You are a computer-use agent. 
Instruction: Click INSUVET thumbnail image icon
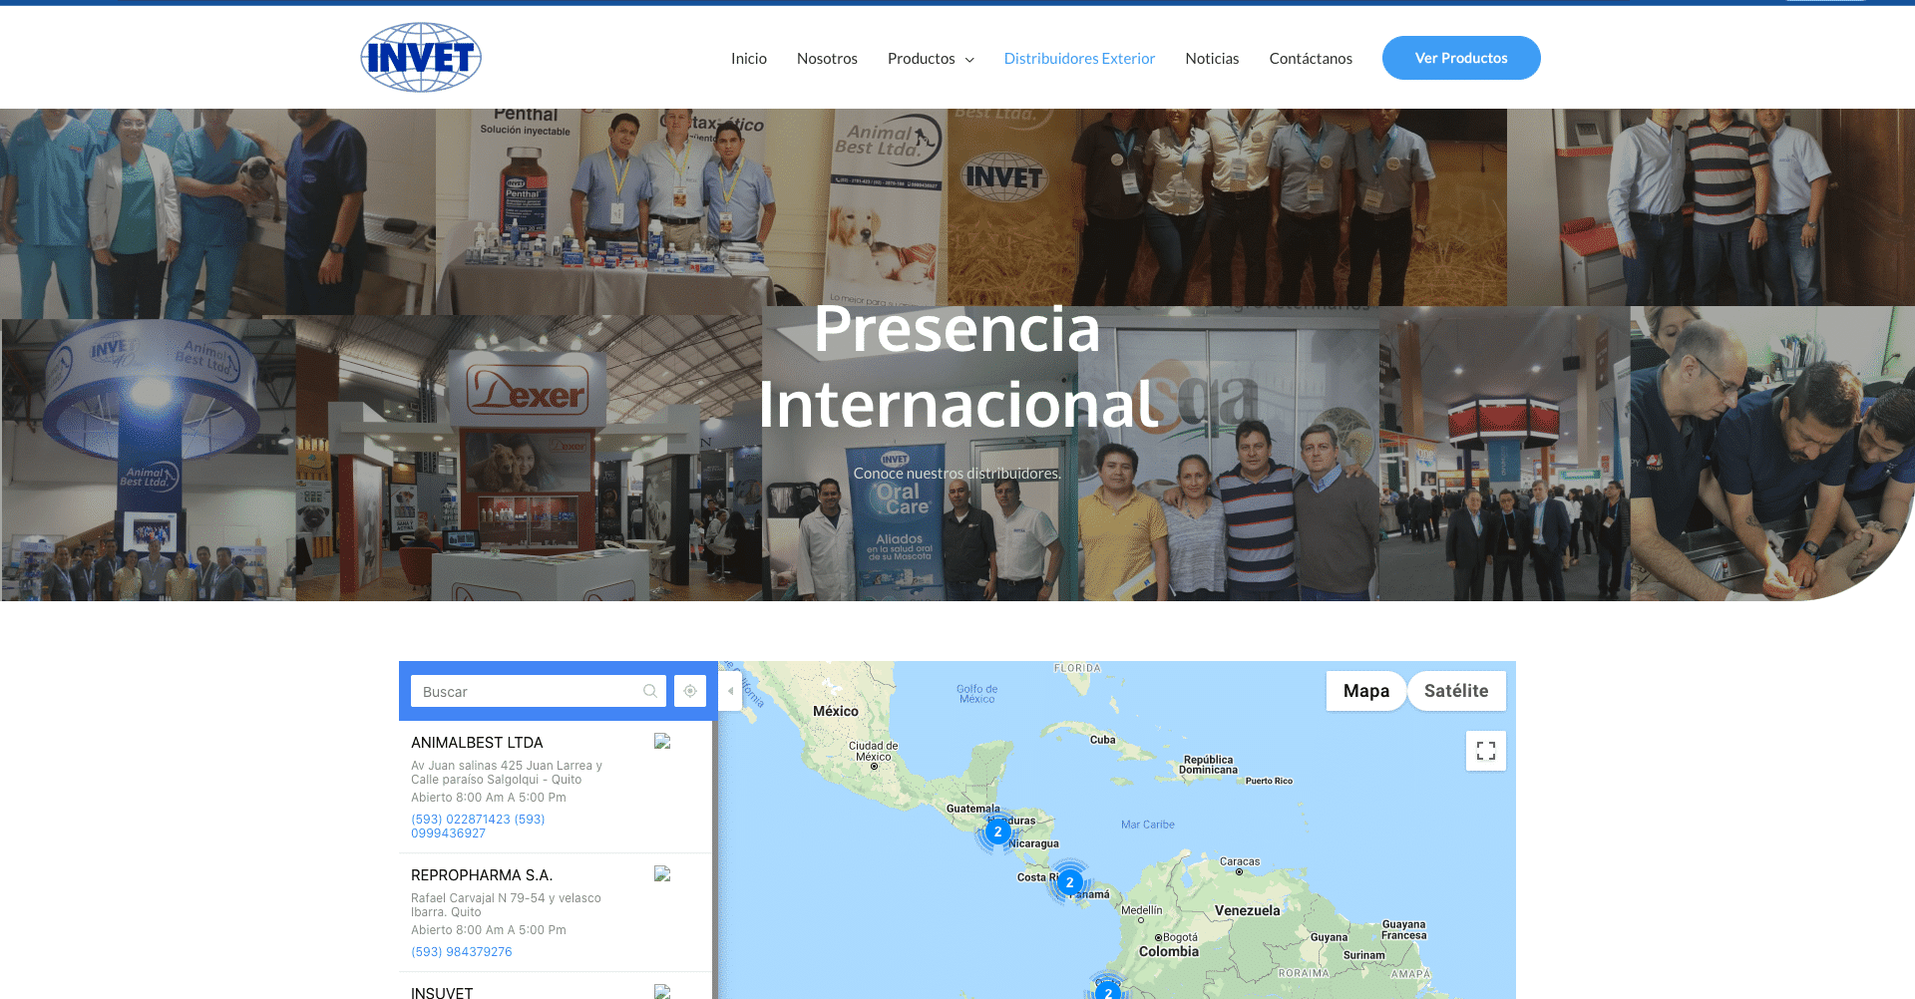(x=662, y=992)
